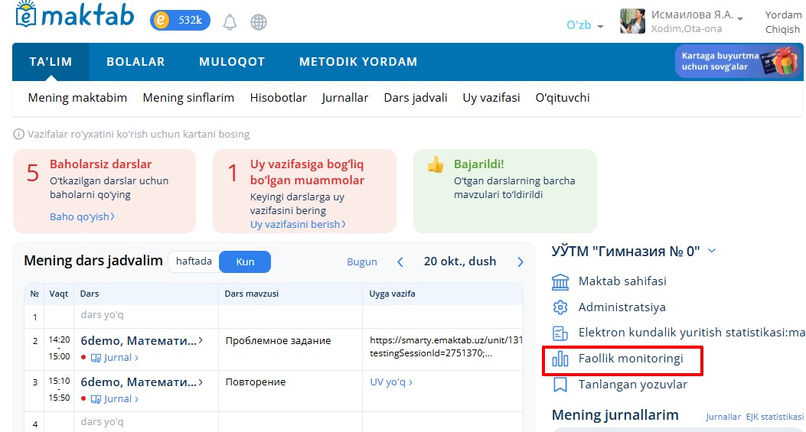Select Dars jadvali from submenu
806x432 pixels.
416,98
